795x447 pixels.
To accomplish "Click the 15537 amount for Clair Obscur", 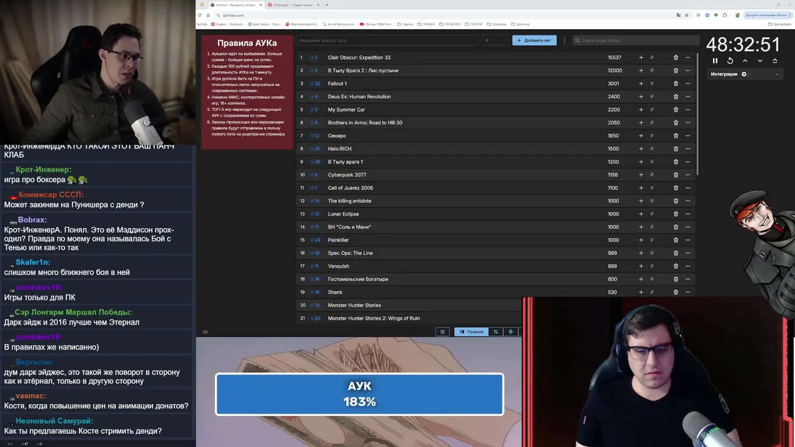I will (x=614, y=58).
